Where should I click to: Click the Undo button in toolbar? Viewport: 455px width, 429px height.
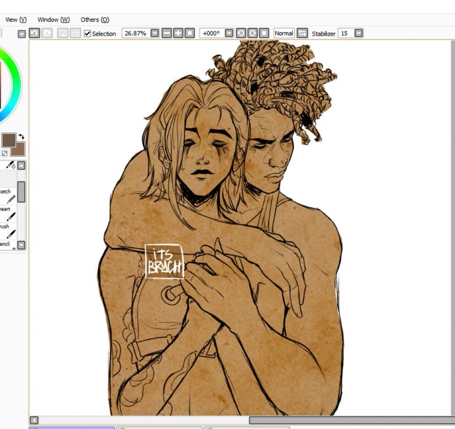tap(34, 33)
